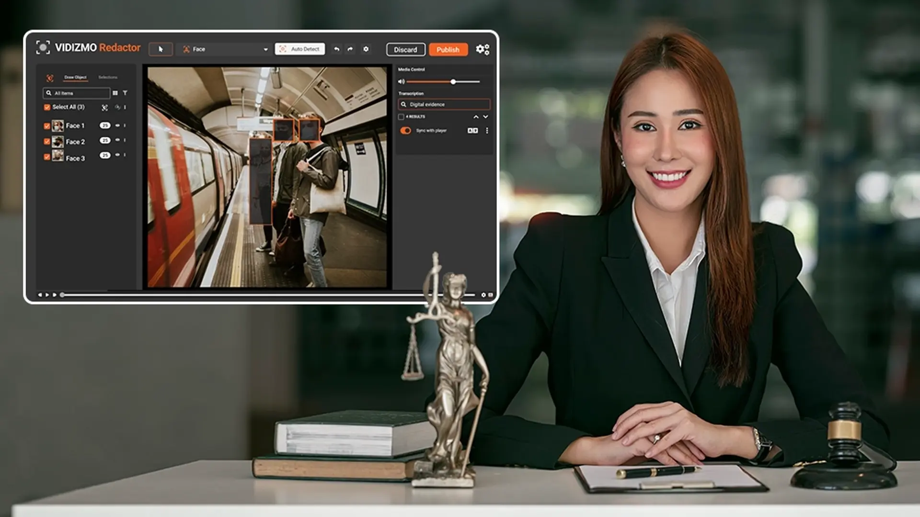The image size is (920, 517).
Task: Switch to grid view icon
Action: click(115, 93)
